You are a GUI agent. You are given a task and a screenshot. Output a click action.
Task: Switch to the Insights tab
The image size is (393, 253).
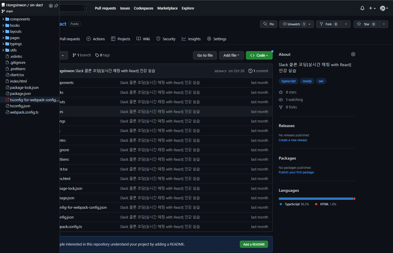191,39
